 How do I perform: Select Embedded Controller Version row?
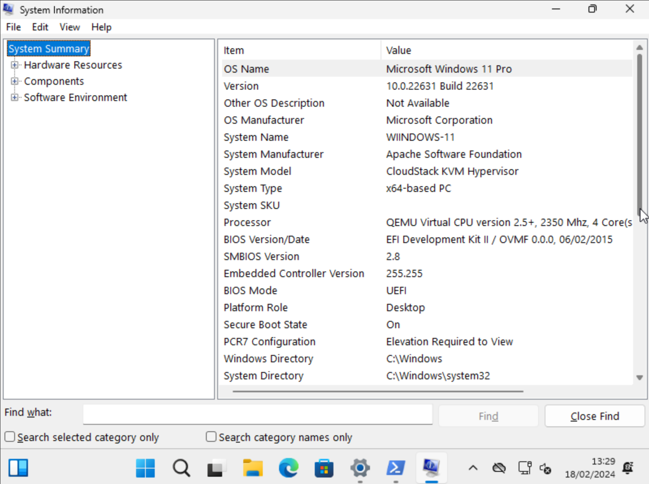coord(427,273)
